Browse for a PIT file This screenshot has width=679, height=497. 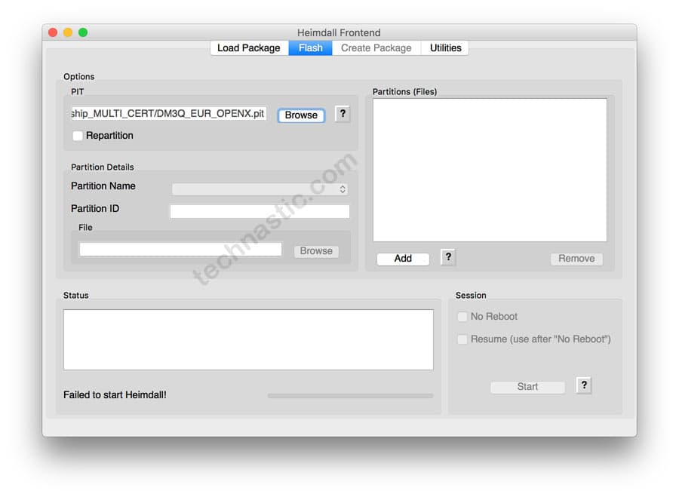pyautogui.click(x=301, y=115)
